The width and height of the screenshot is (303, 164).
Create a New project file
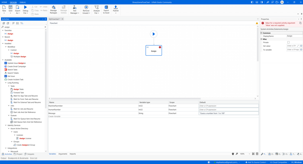tap(4, 9)
